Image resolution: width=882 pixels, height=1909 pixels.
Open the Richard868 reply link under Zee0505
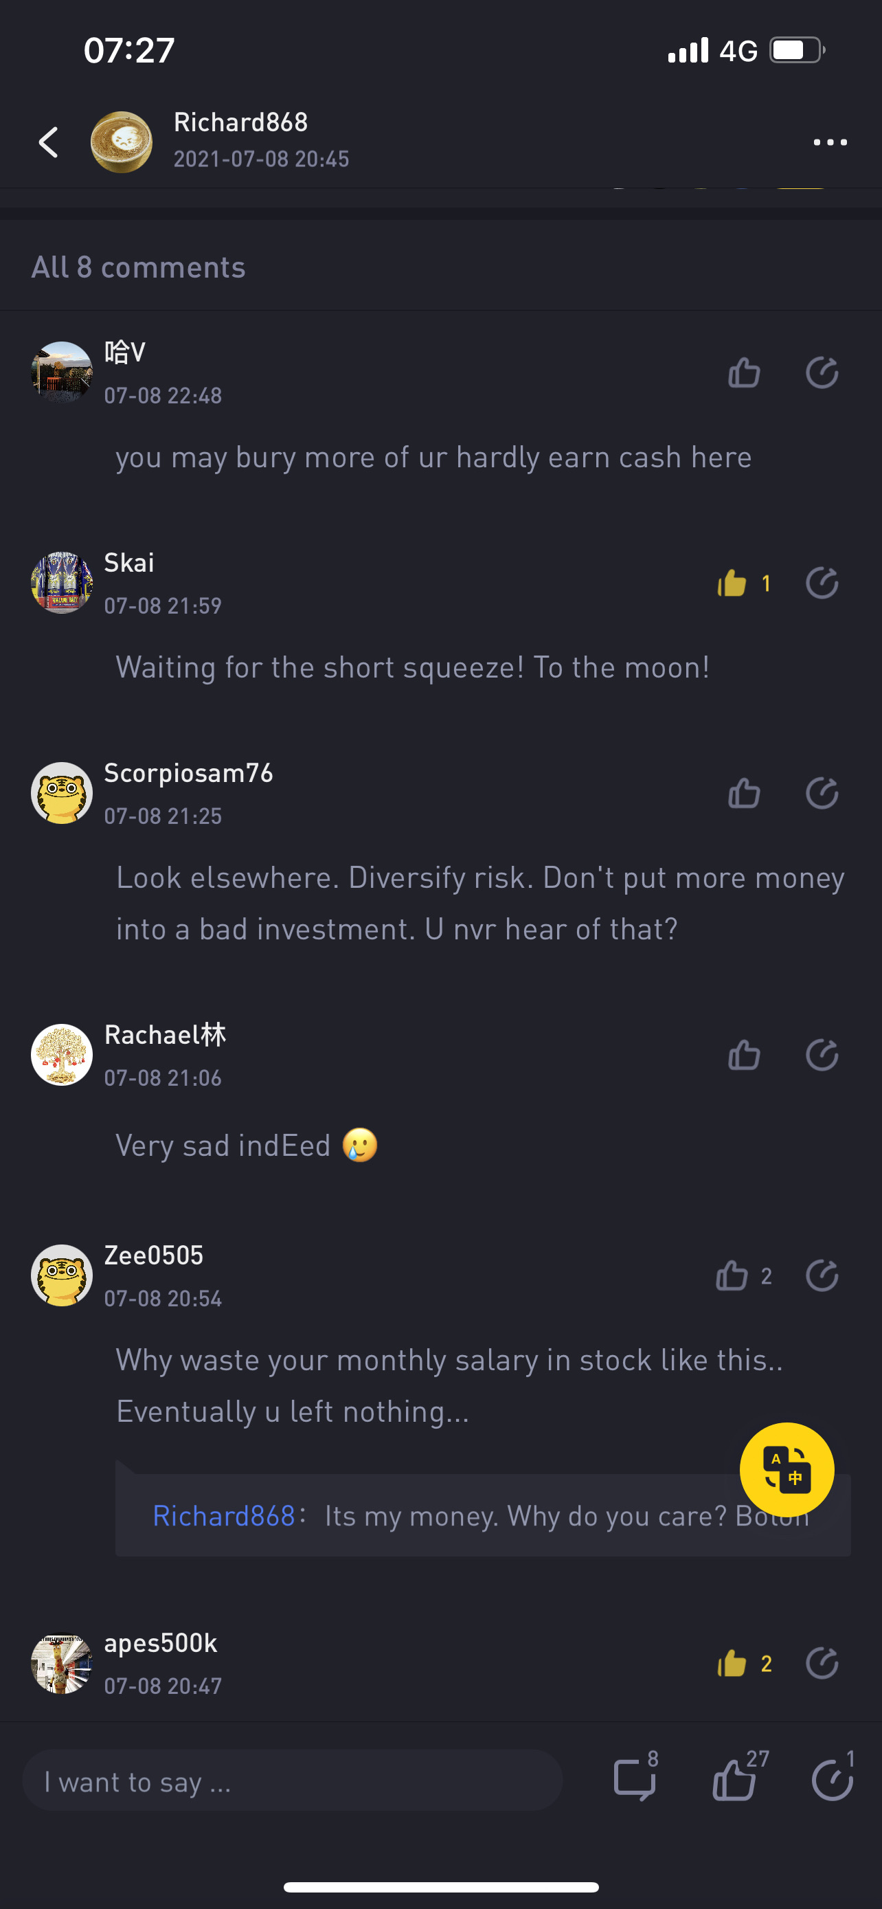(x=224, y=1515)
